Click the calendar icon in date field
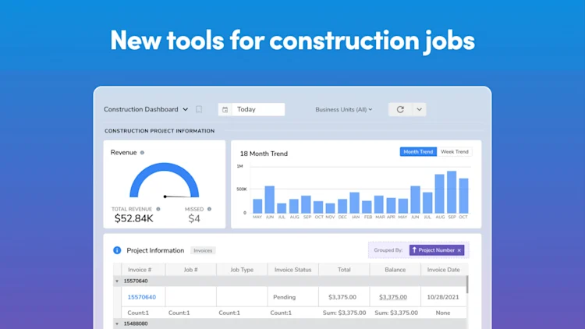 [x=225, y=110]
